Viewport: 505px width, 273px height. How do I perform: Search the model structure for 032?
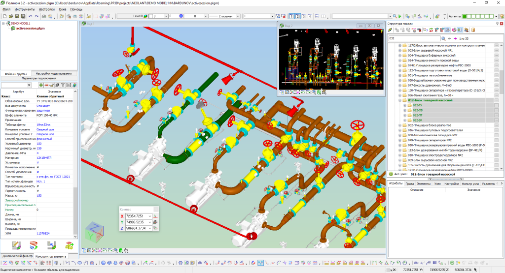click(x=443, y=38)
